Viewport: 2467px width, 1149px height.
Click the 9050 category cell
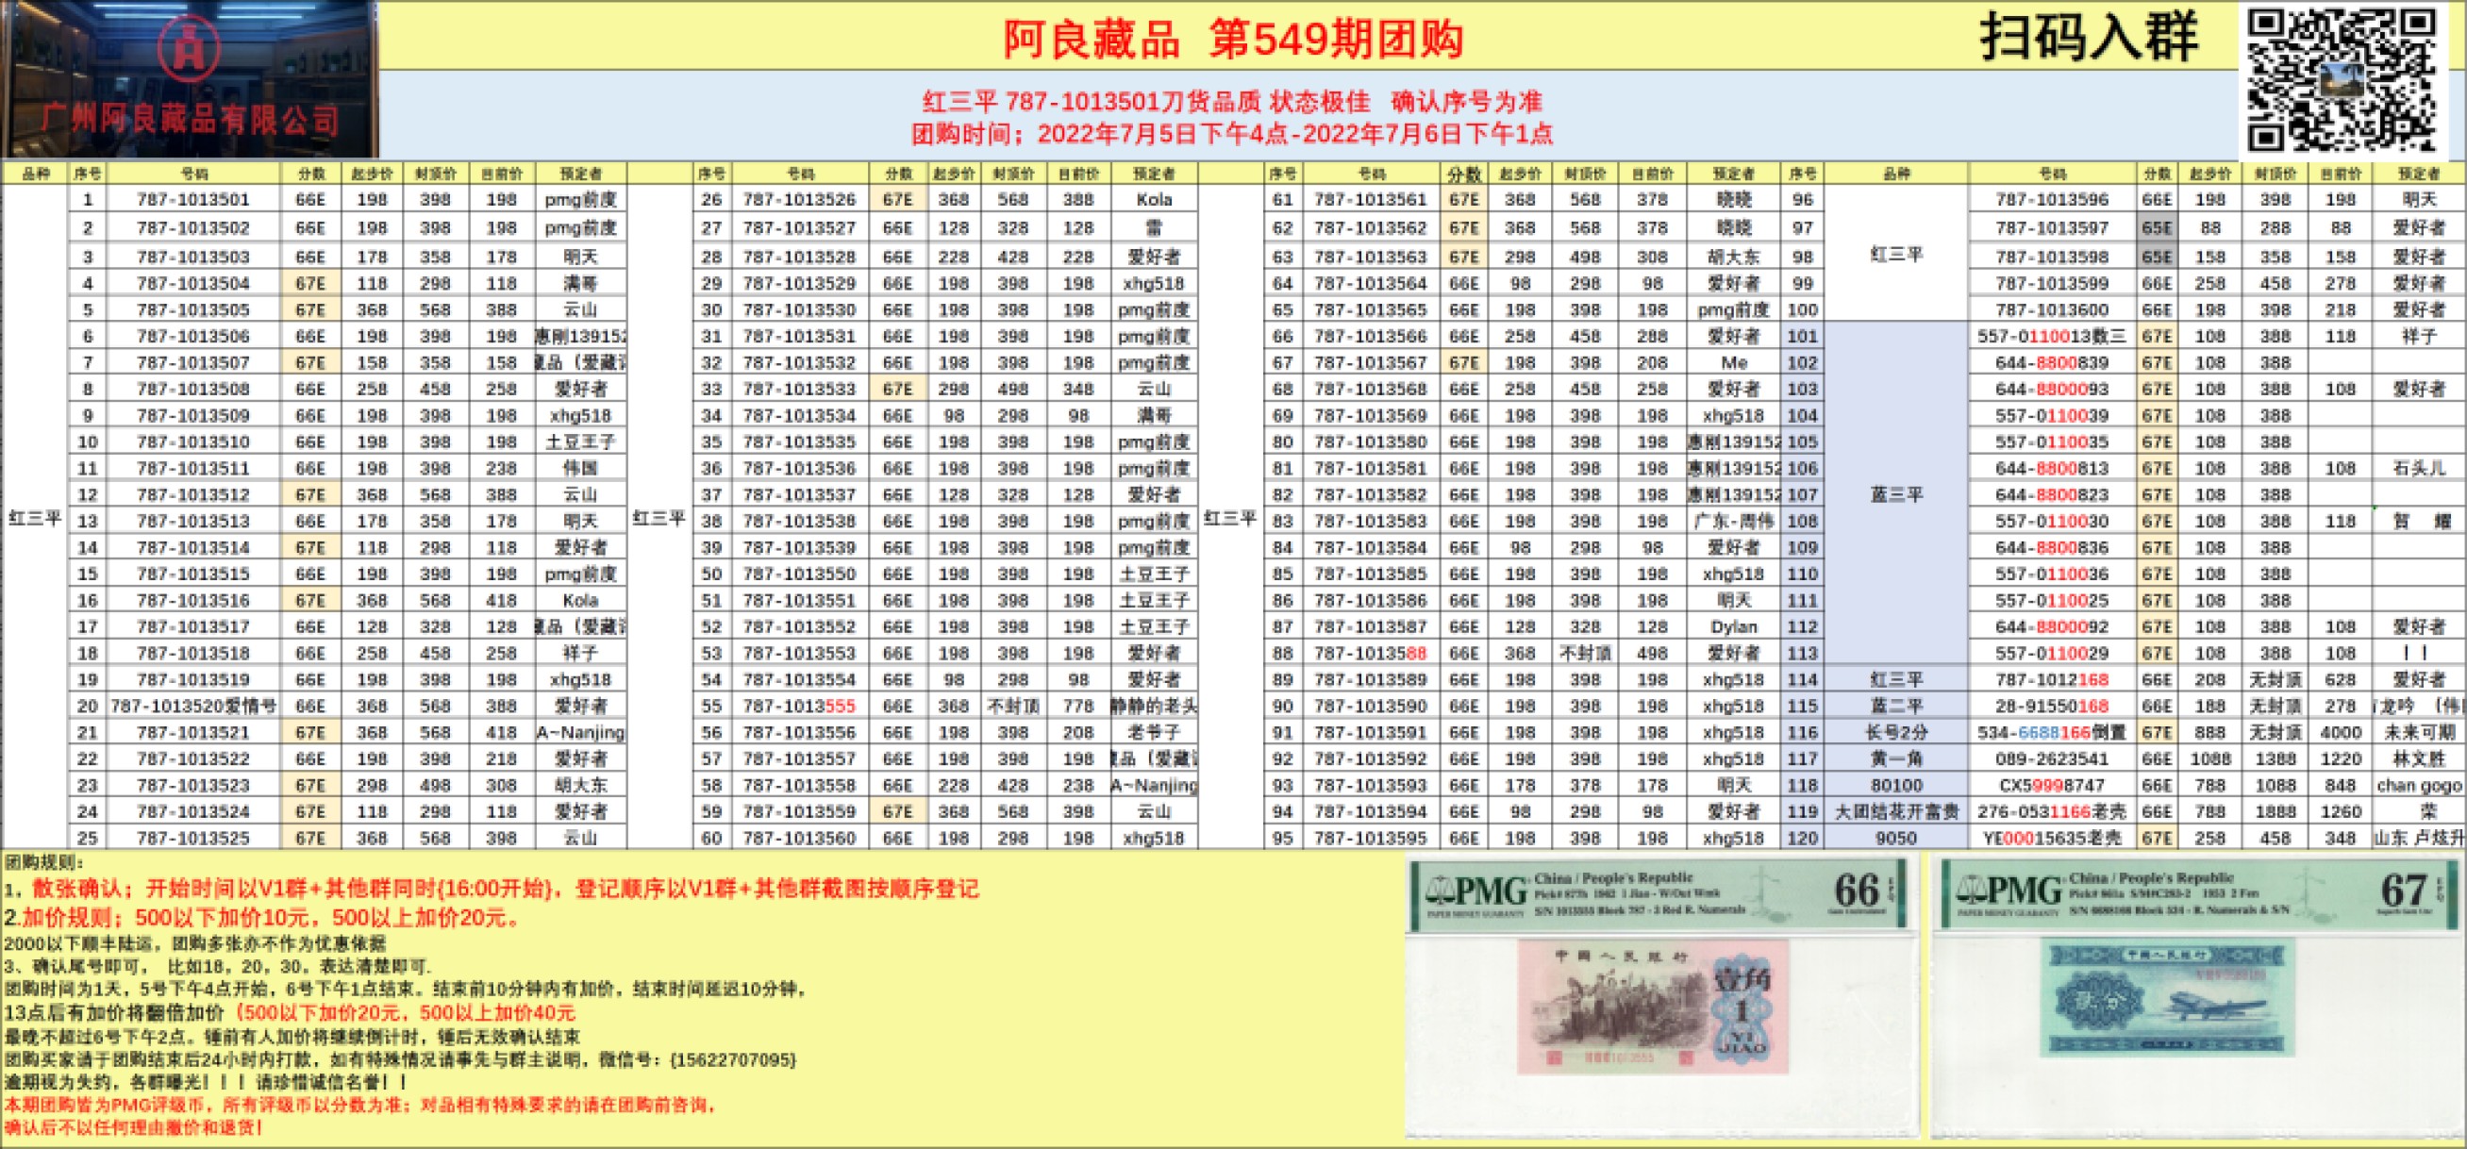pyautogui.click(x=1896, y=838)
